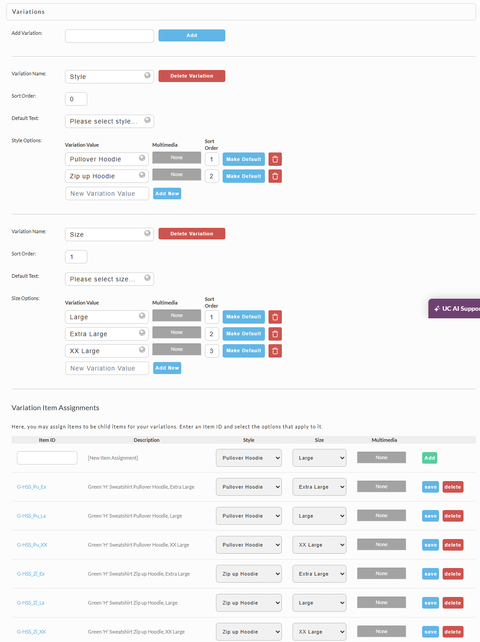Open item link G-HSS_ZI_Ex
480x642 pixels.
point(31,574)
